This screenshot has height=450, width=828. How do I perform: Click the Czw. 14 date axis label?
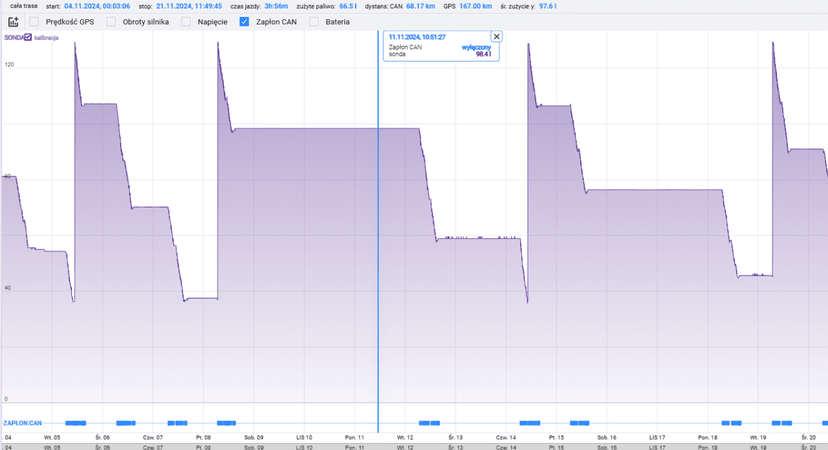(x=506, y=437)
